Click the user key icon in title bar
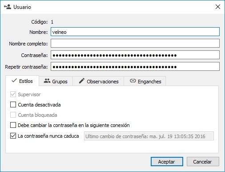This screenshot has width=225, height=172. point(8,7)
